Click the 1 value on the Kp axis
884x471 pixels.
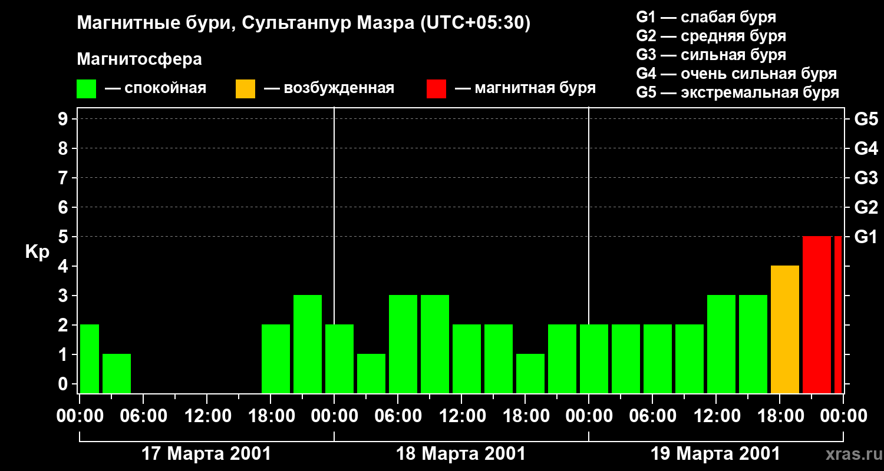pos(64,354)
